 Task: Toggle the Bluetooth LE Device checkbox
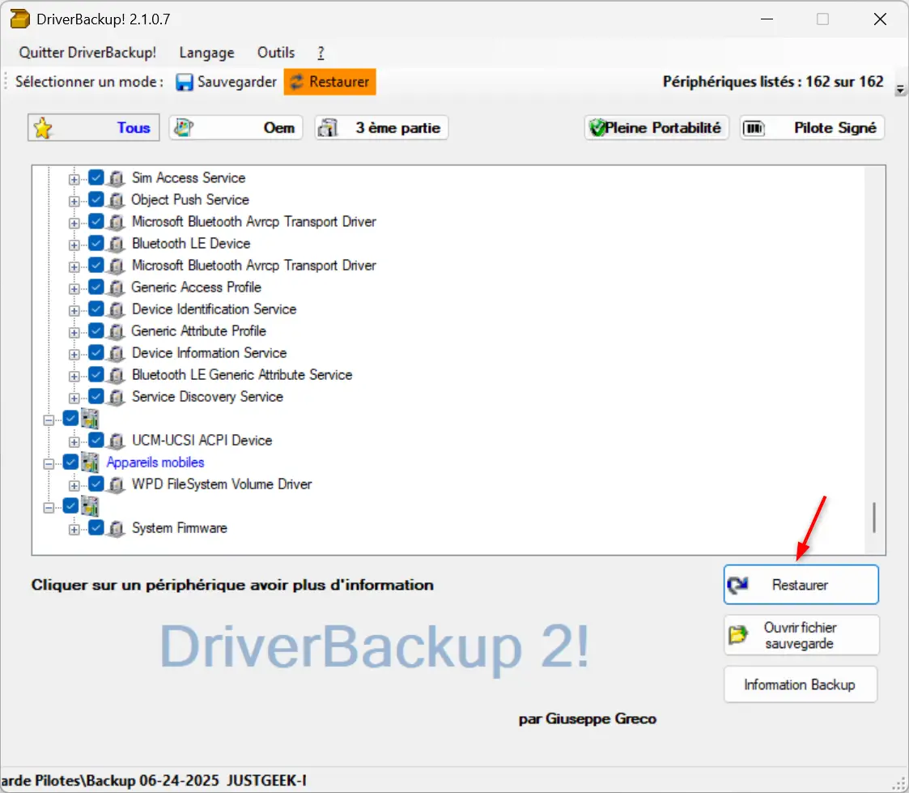click(96, 243)
